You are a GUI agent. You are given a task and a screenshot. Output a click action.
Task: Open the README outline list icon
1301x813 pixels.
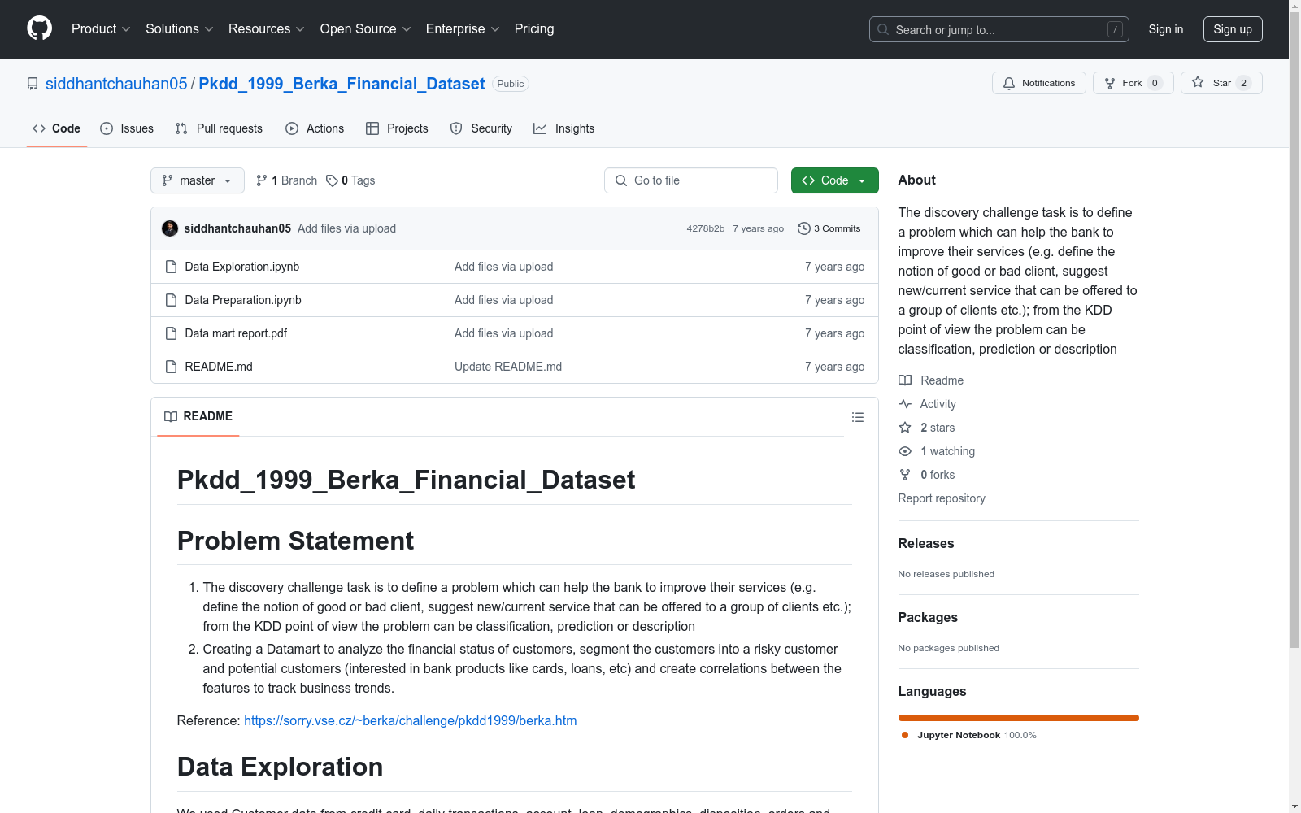[858, 417]
